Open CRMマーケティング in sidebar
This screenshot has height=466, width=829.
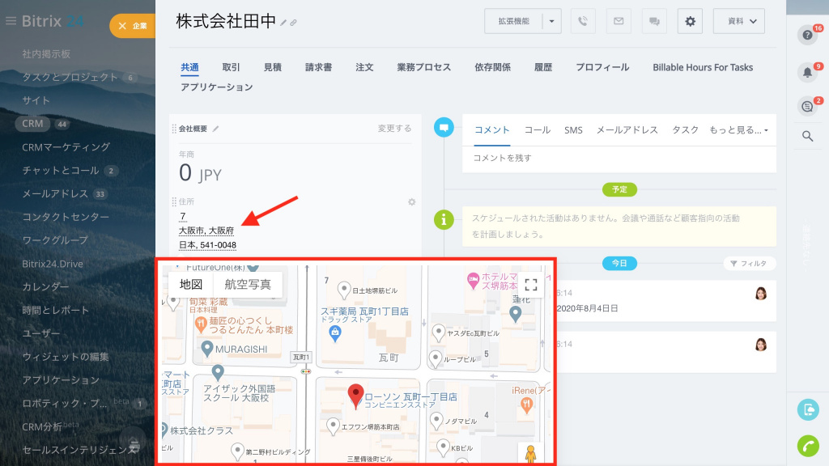[x=66, y=147]
